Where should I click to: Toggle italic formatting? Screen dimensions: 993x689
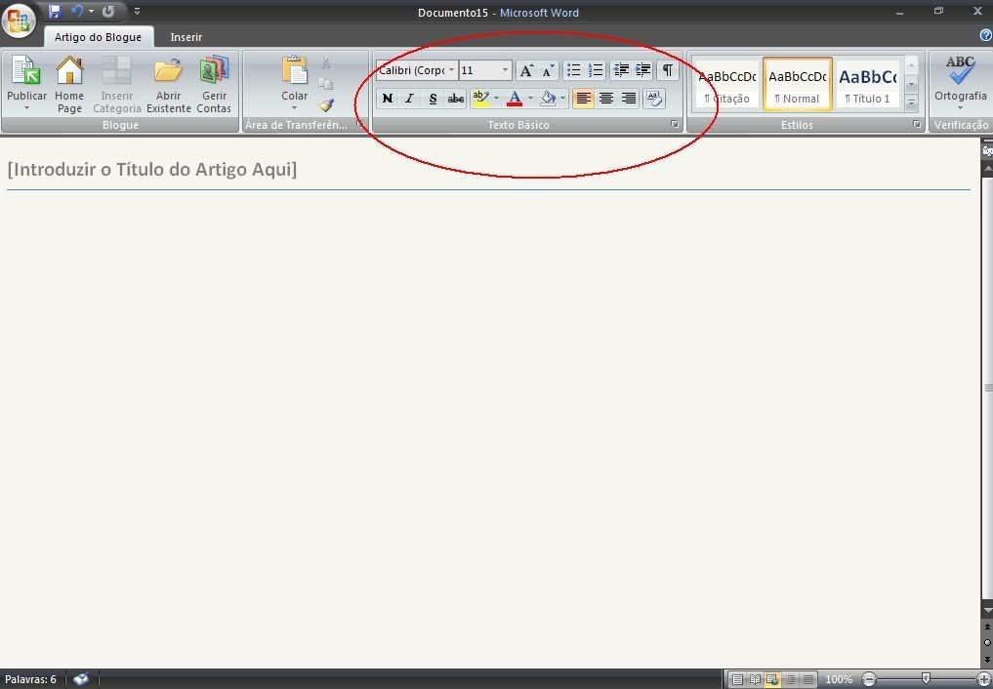(410, 98)
